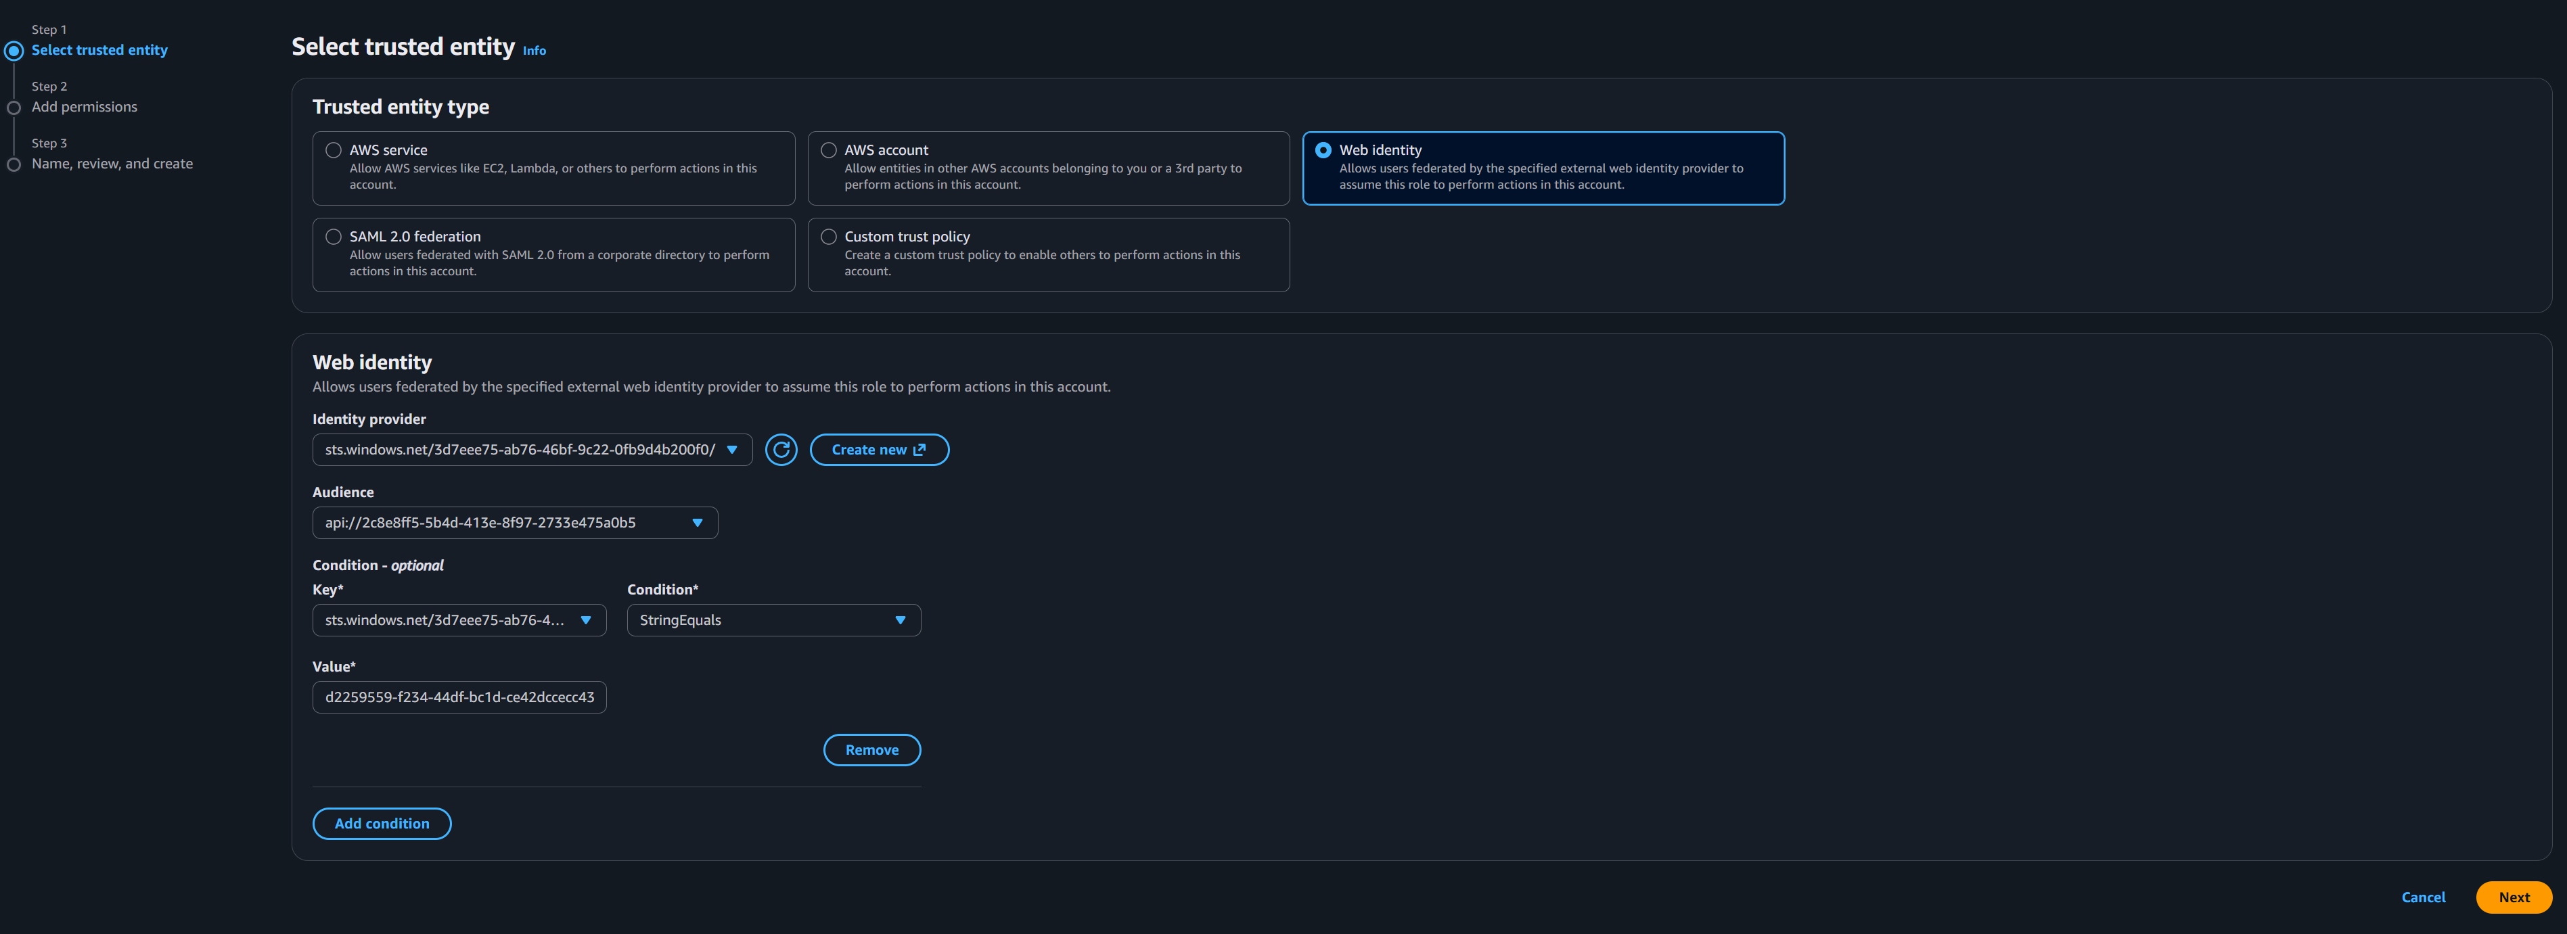Open the Info link beside the title

[534, 51]
